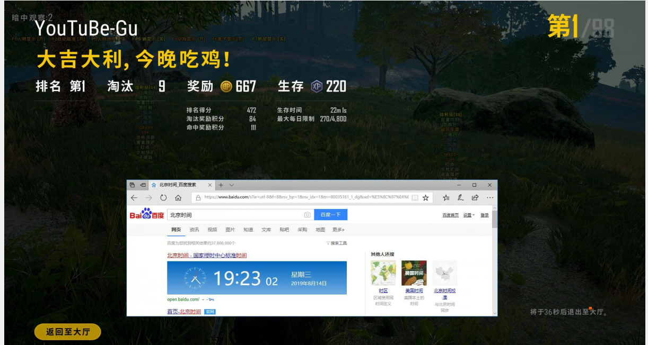Add page to favorites with star icon
Screen dimensions: 648x345
pyautogui.click(x=425, y=197)
